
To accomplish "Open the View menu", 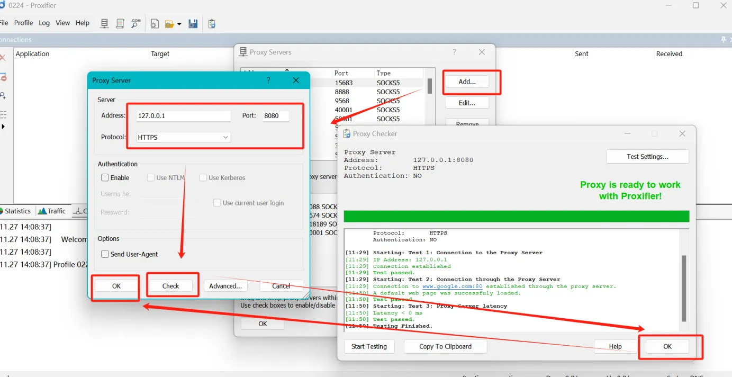I will (x=62, y=23).
